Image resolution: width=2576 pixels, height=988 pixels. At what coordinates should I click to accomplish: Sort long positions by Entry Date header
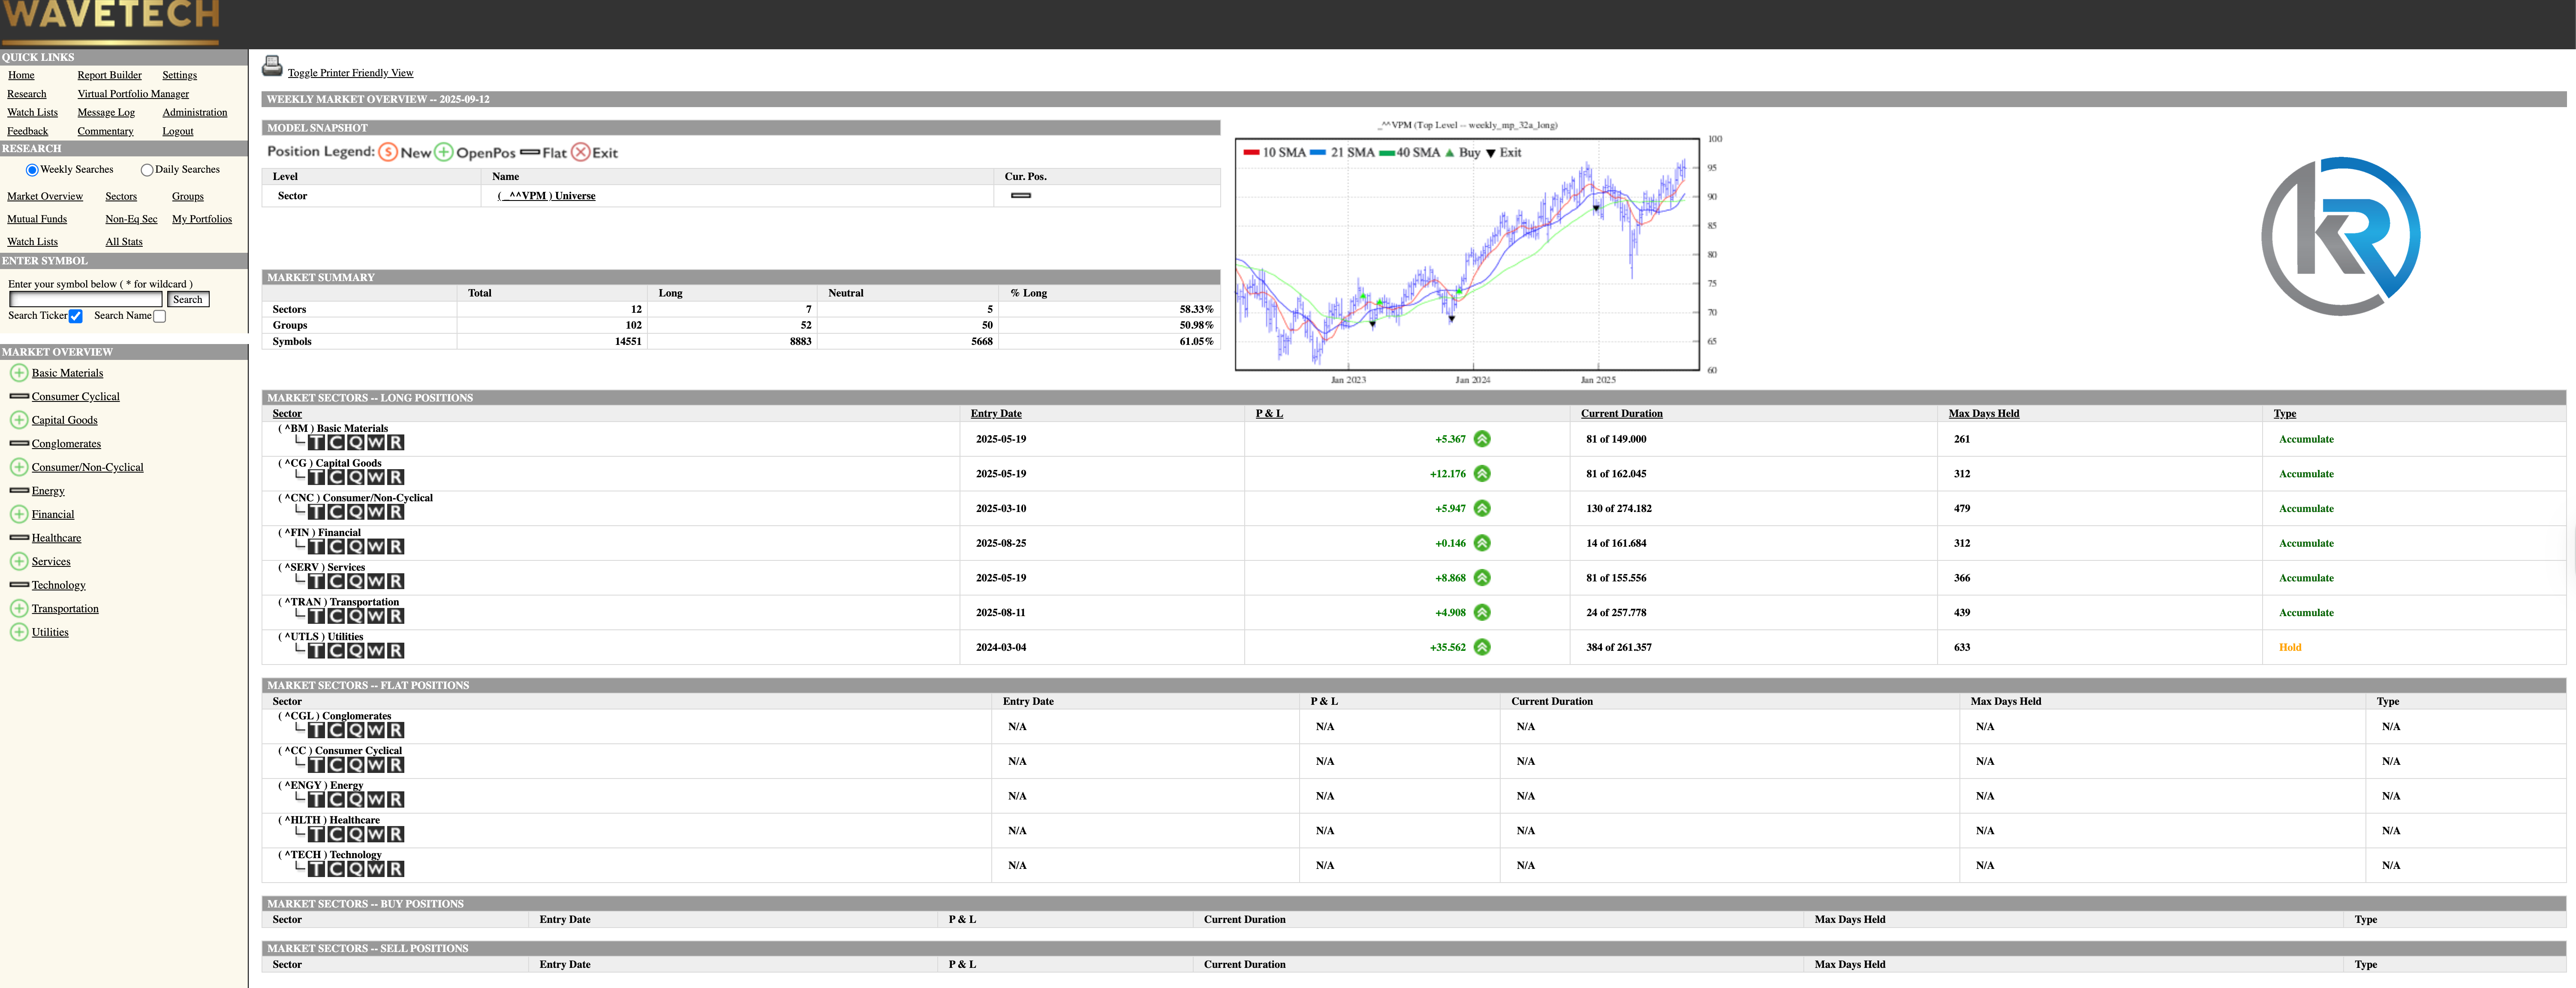click(x=995, y=413)
